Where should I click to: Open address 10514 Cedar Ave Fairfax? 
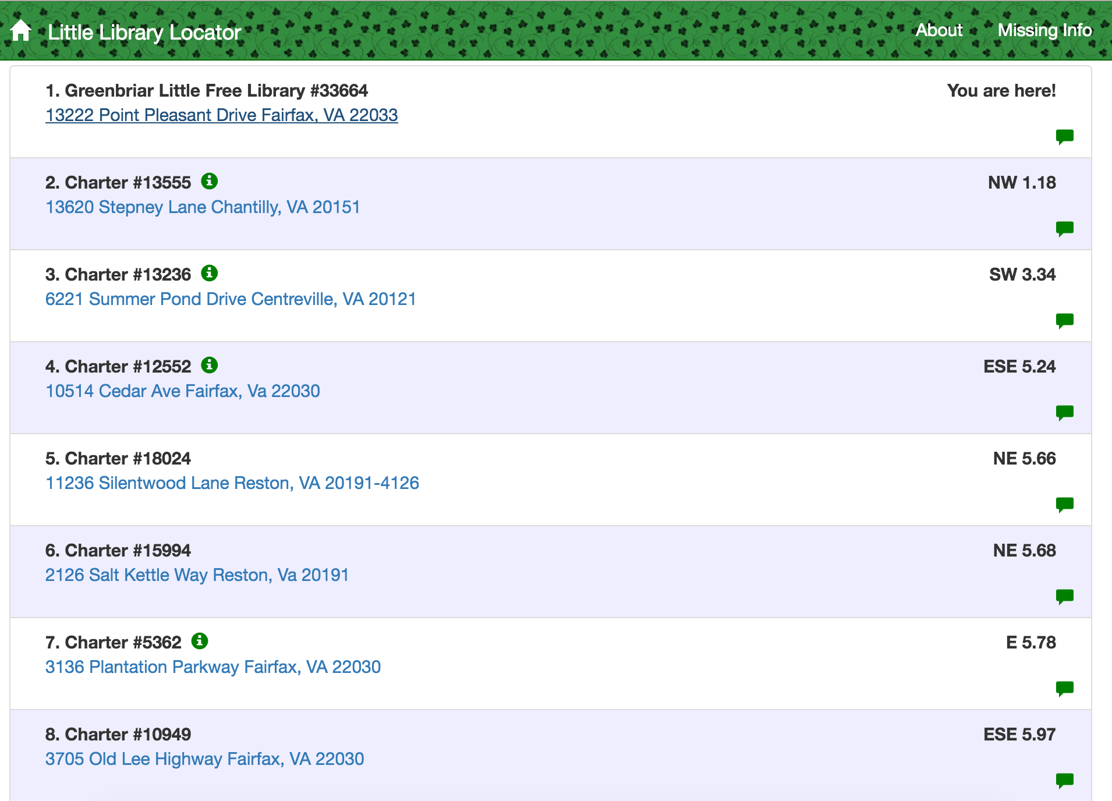click(183, 391)
